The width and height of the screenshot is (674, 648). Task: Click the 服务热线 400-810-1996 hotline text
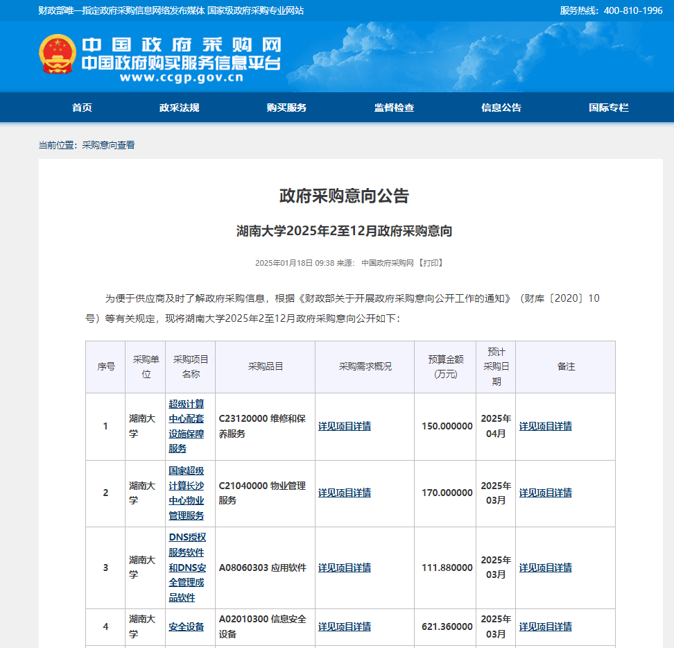click(x=611, y=10)
